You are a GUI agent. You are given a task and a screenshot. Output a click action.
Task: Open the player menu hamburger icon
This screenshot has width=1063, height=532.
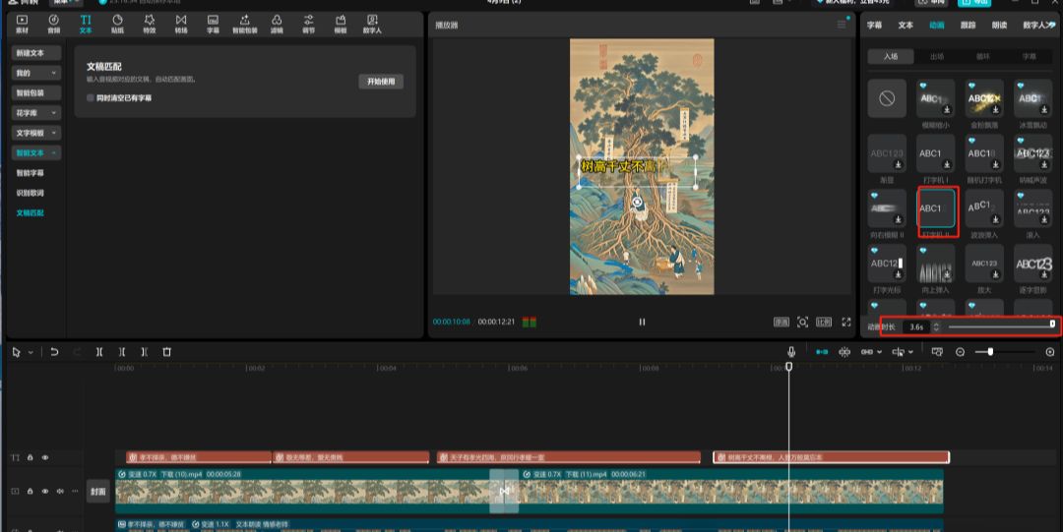pos(842,25)
